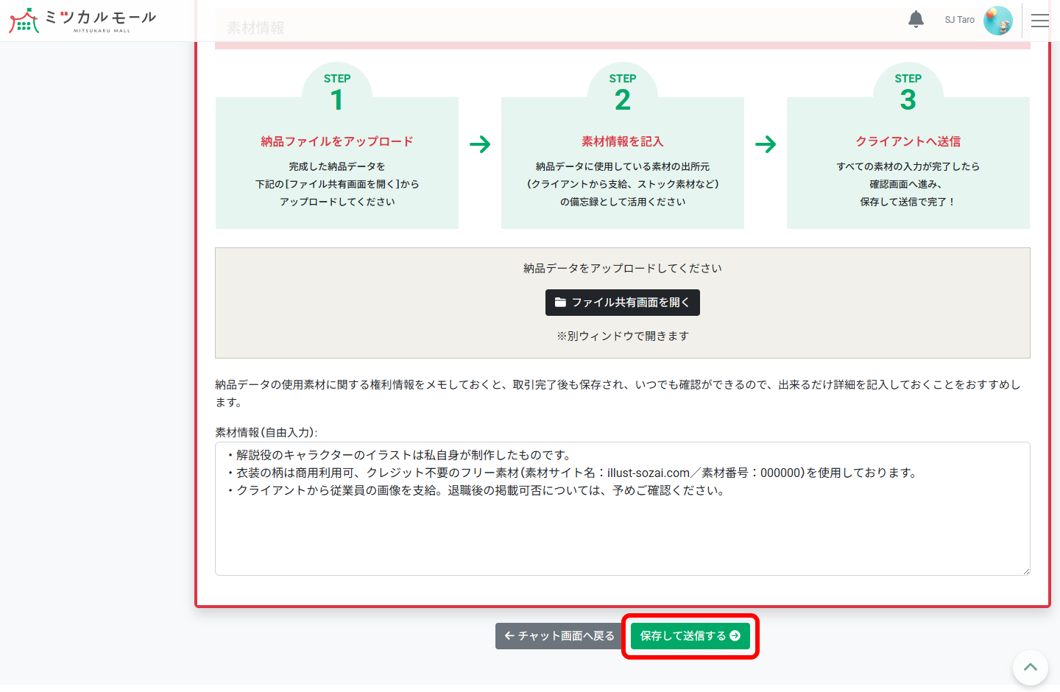Open the hamburger menu
The width and height of the screenshot is (1060, 692).
coord(1040,21)
